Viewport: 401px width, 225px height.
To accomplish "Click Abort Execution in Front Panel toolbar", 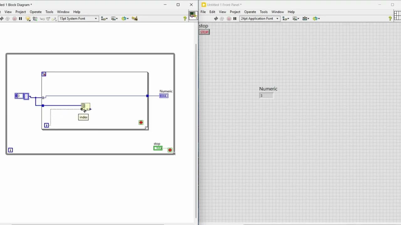I will [229, 19].
